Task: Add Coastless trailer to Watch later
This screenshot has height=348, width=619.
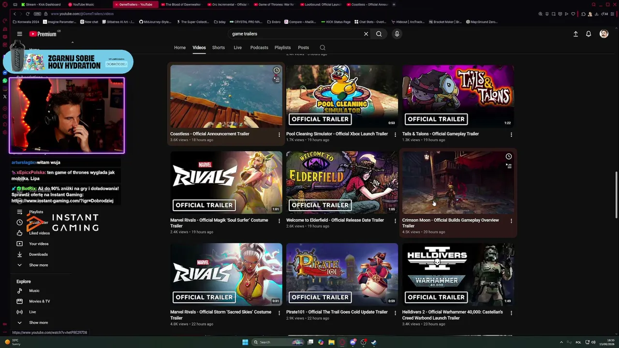Action: [x=277, y=71]
